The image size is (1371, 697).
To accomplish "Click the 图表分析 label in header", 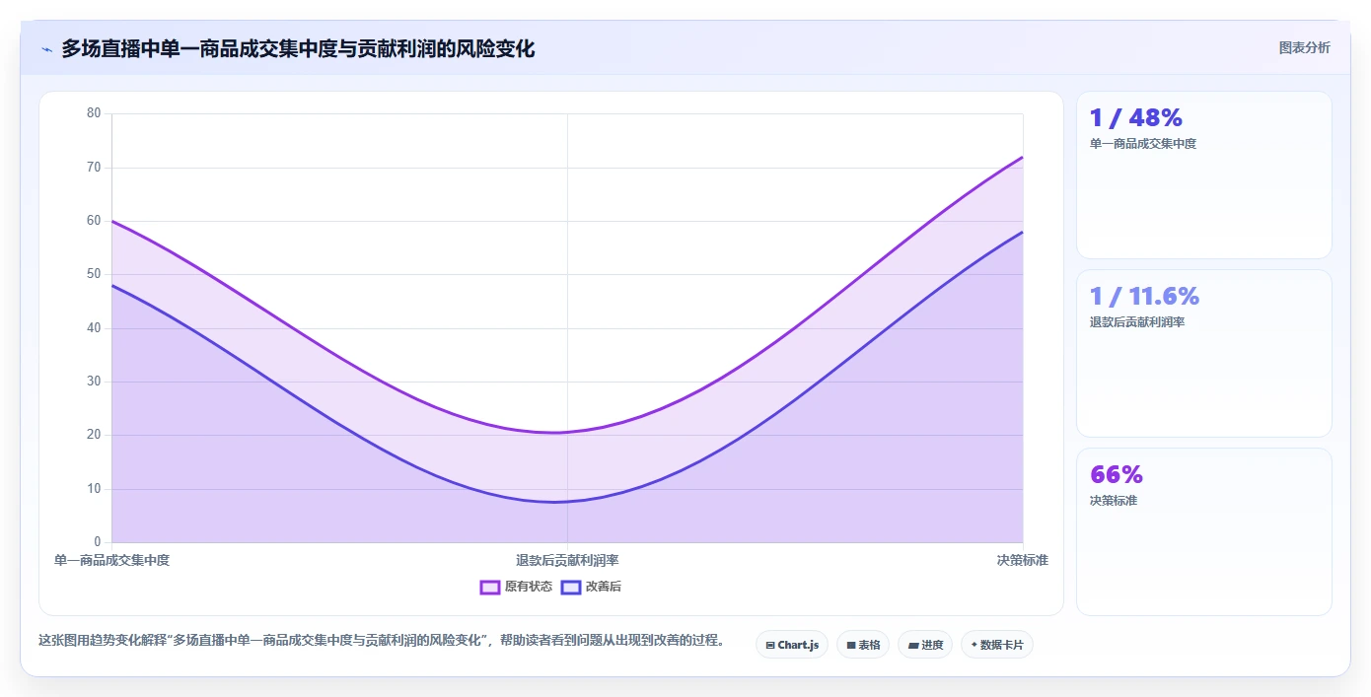I will [1304, 47].
